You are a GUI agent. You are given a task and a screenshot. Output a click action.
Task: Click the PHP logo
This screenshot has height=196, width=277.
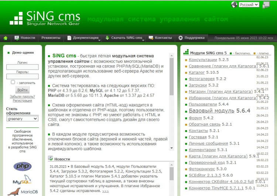23,166
